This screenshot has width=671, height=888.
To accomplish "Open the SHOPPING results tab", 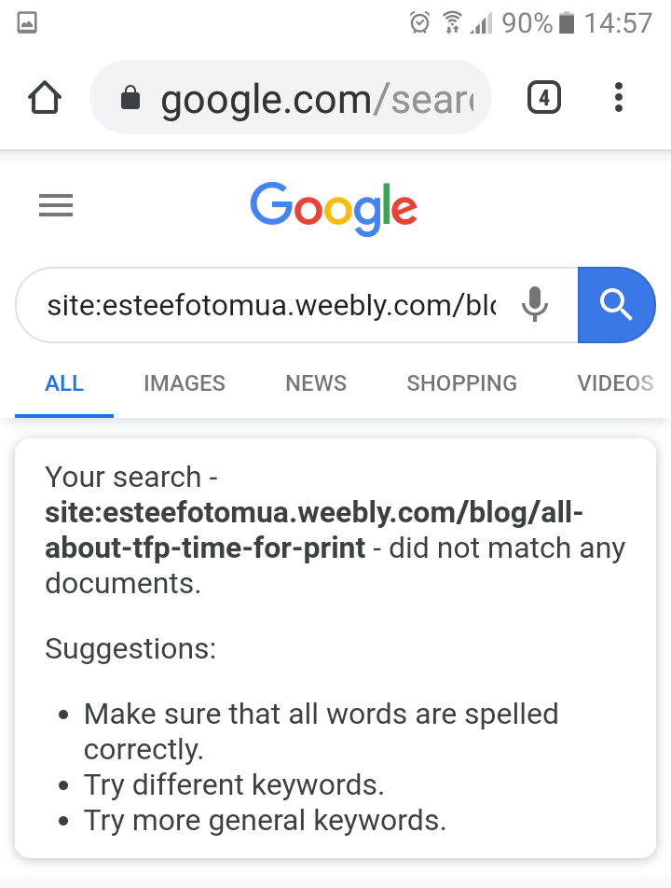I will click(x=462, y=383).
